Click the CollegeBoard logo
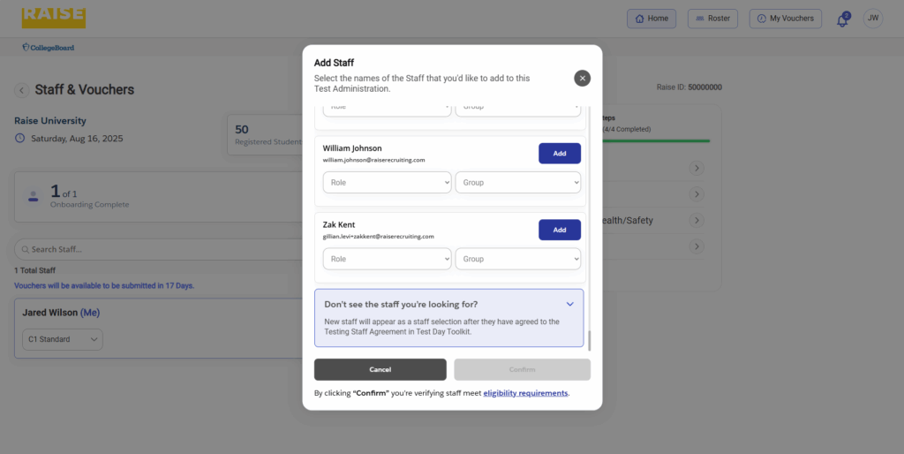The width and height of the screenshot is (904, 454). 48,47
